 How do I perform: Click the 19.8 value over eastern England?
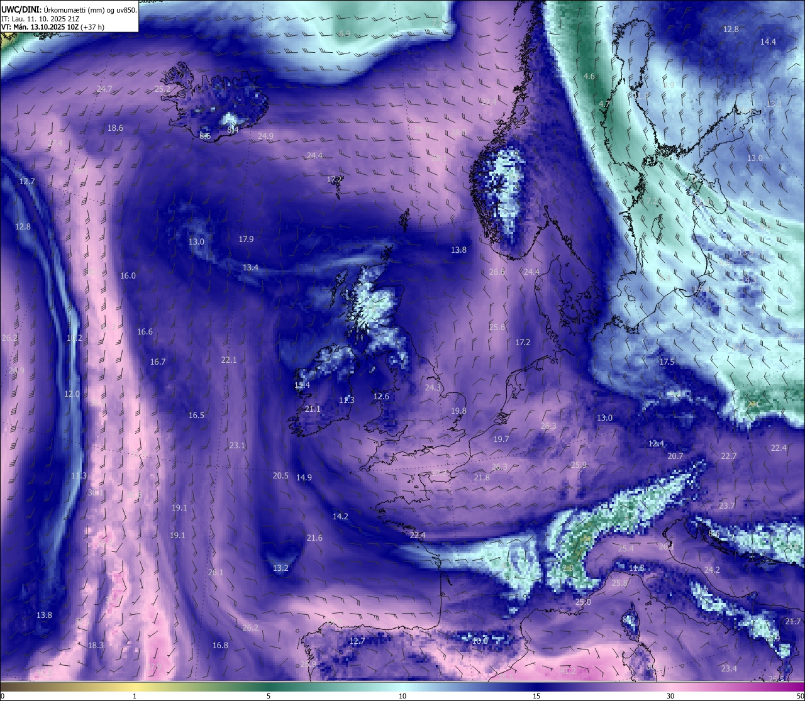coord(458,411)
